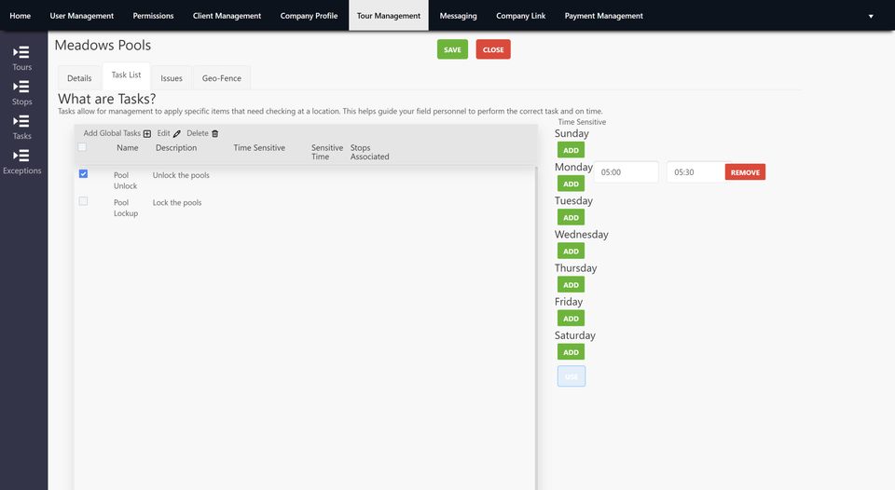The width and height of the screenshot is (895, 490).
Task: Click the Edit pencil icon
Action: pyautogui.click(x=177, y=133)
